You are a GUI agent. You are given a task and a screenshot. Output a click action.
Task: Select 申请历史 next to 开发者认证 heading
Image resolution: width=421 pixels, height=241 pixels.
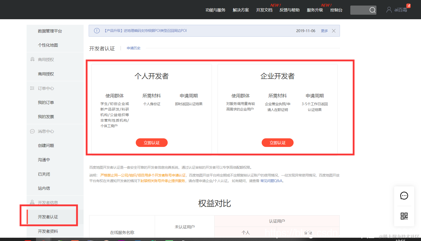133,48
